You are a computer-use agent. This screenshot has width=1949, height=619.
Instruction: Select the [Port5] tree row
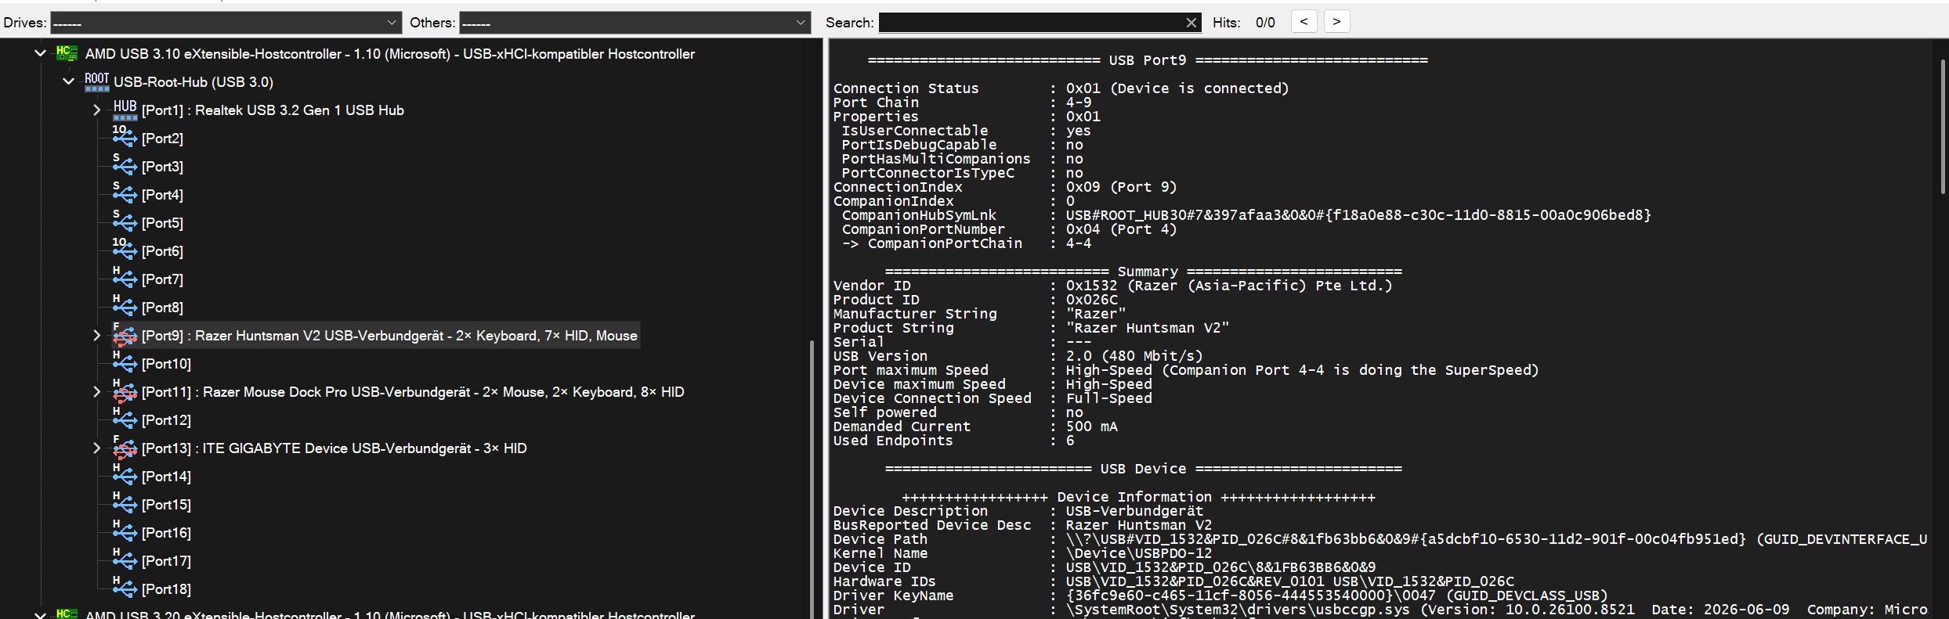point(162,222)
